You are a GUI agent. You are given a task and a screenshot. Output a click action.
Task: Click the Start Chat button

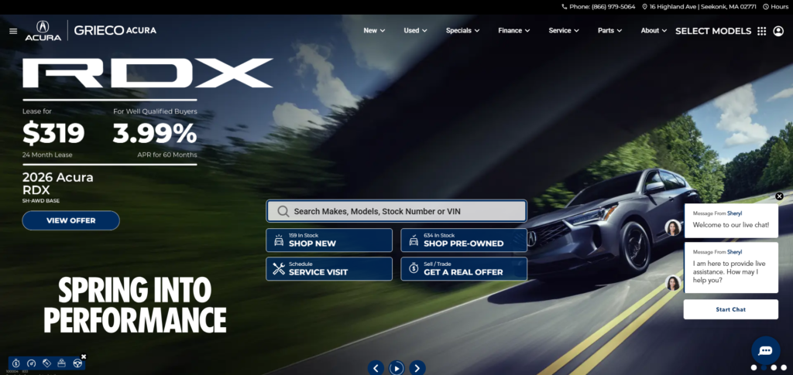pyautogui.click(x=730, y=309)
